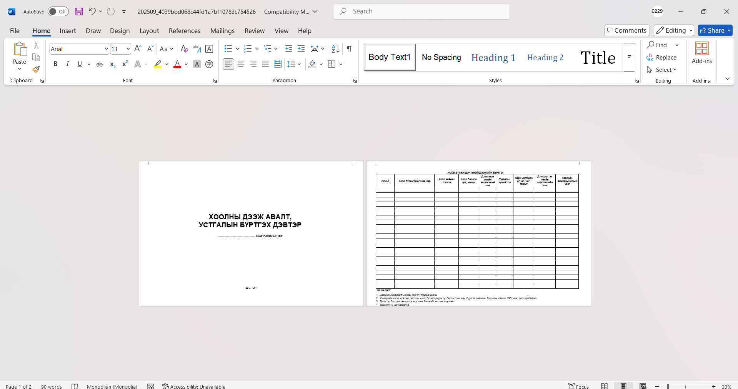Screen dimensions: 738x389
Task: Apply strikethrough text formatting
Action: pos(100,64)
